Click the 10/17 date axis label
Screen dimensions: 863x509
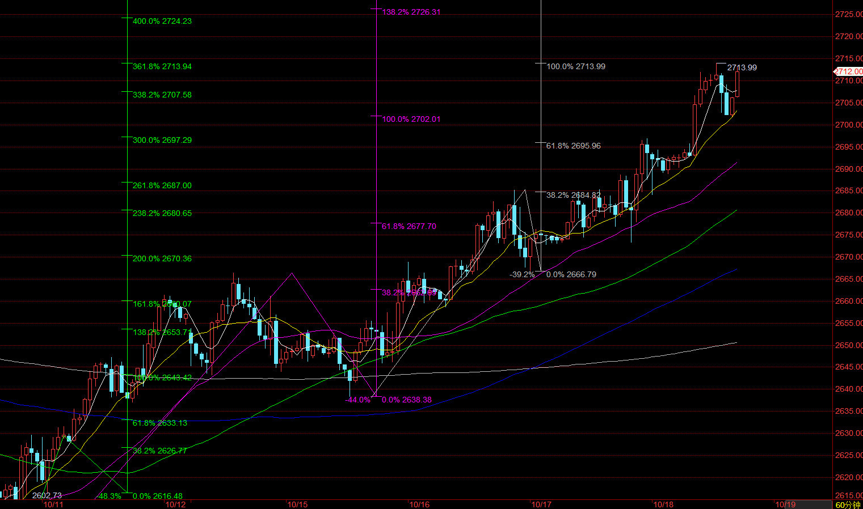(x=541, y=504)
